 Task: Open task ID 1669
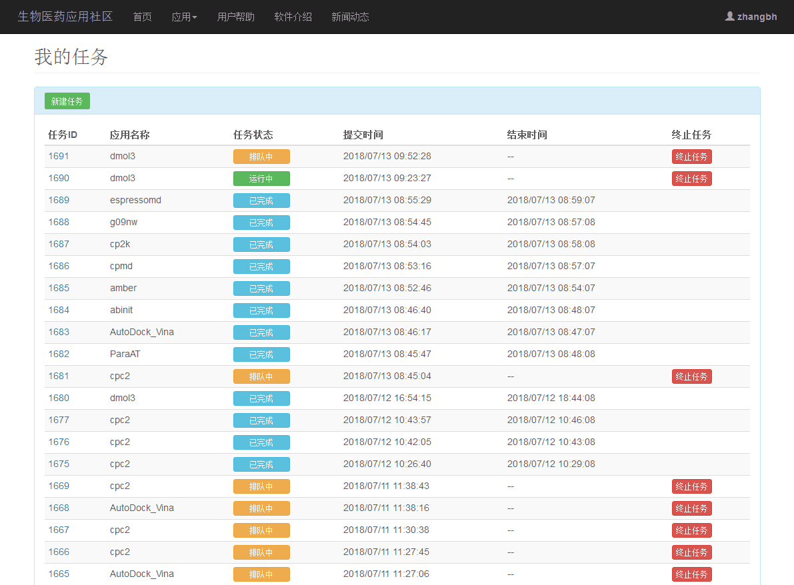59,486
